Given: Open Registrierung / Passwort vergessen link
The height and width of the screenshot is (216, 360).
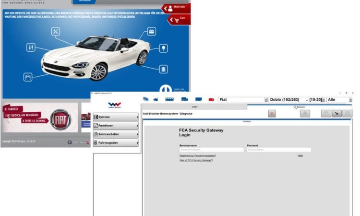Looking at the screenshot, I should point(198,156).
